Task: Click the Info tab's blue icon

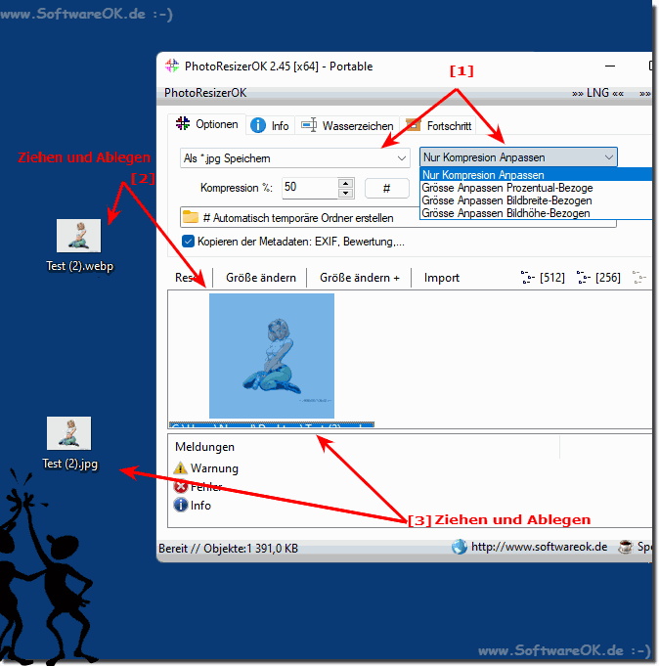Action: pos(258,125)
